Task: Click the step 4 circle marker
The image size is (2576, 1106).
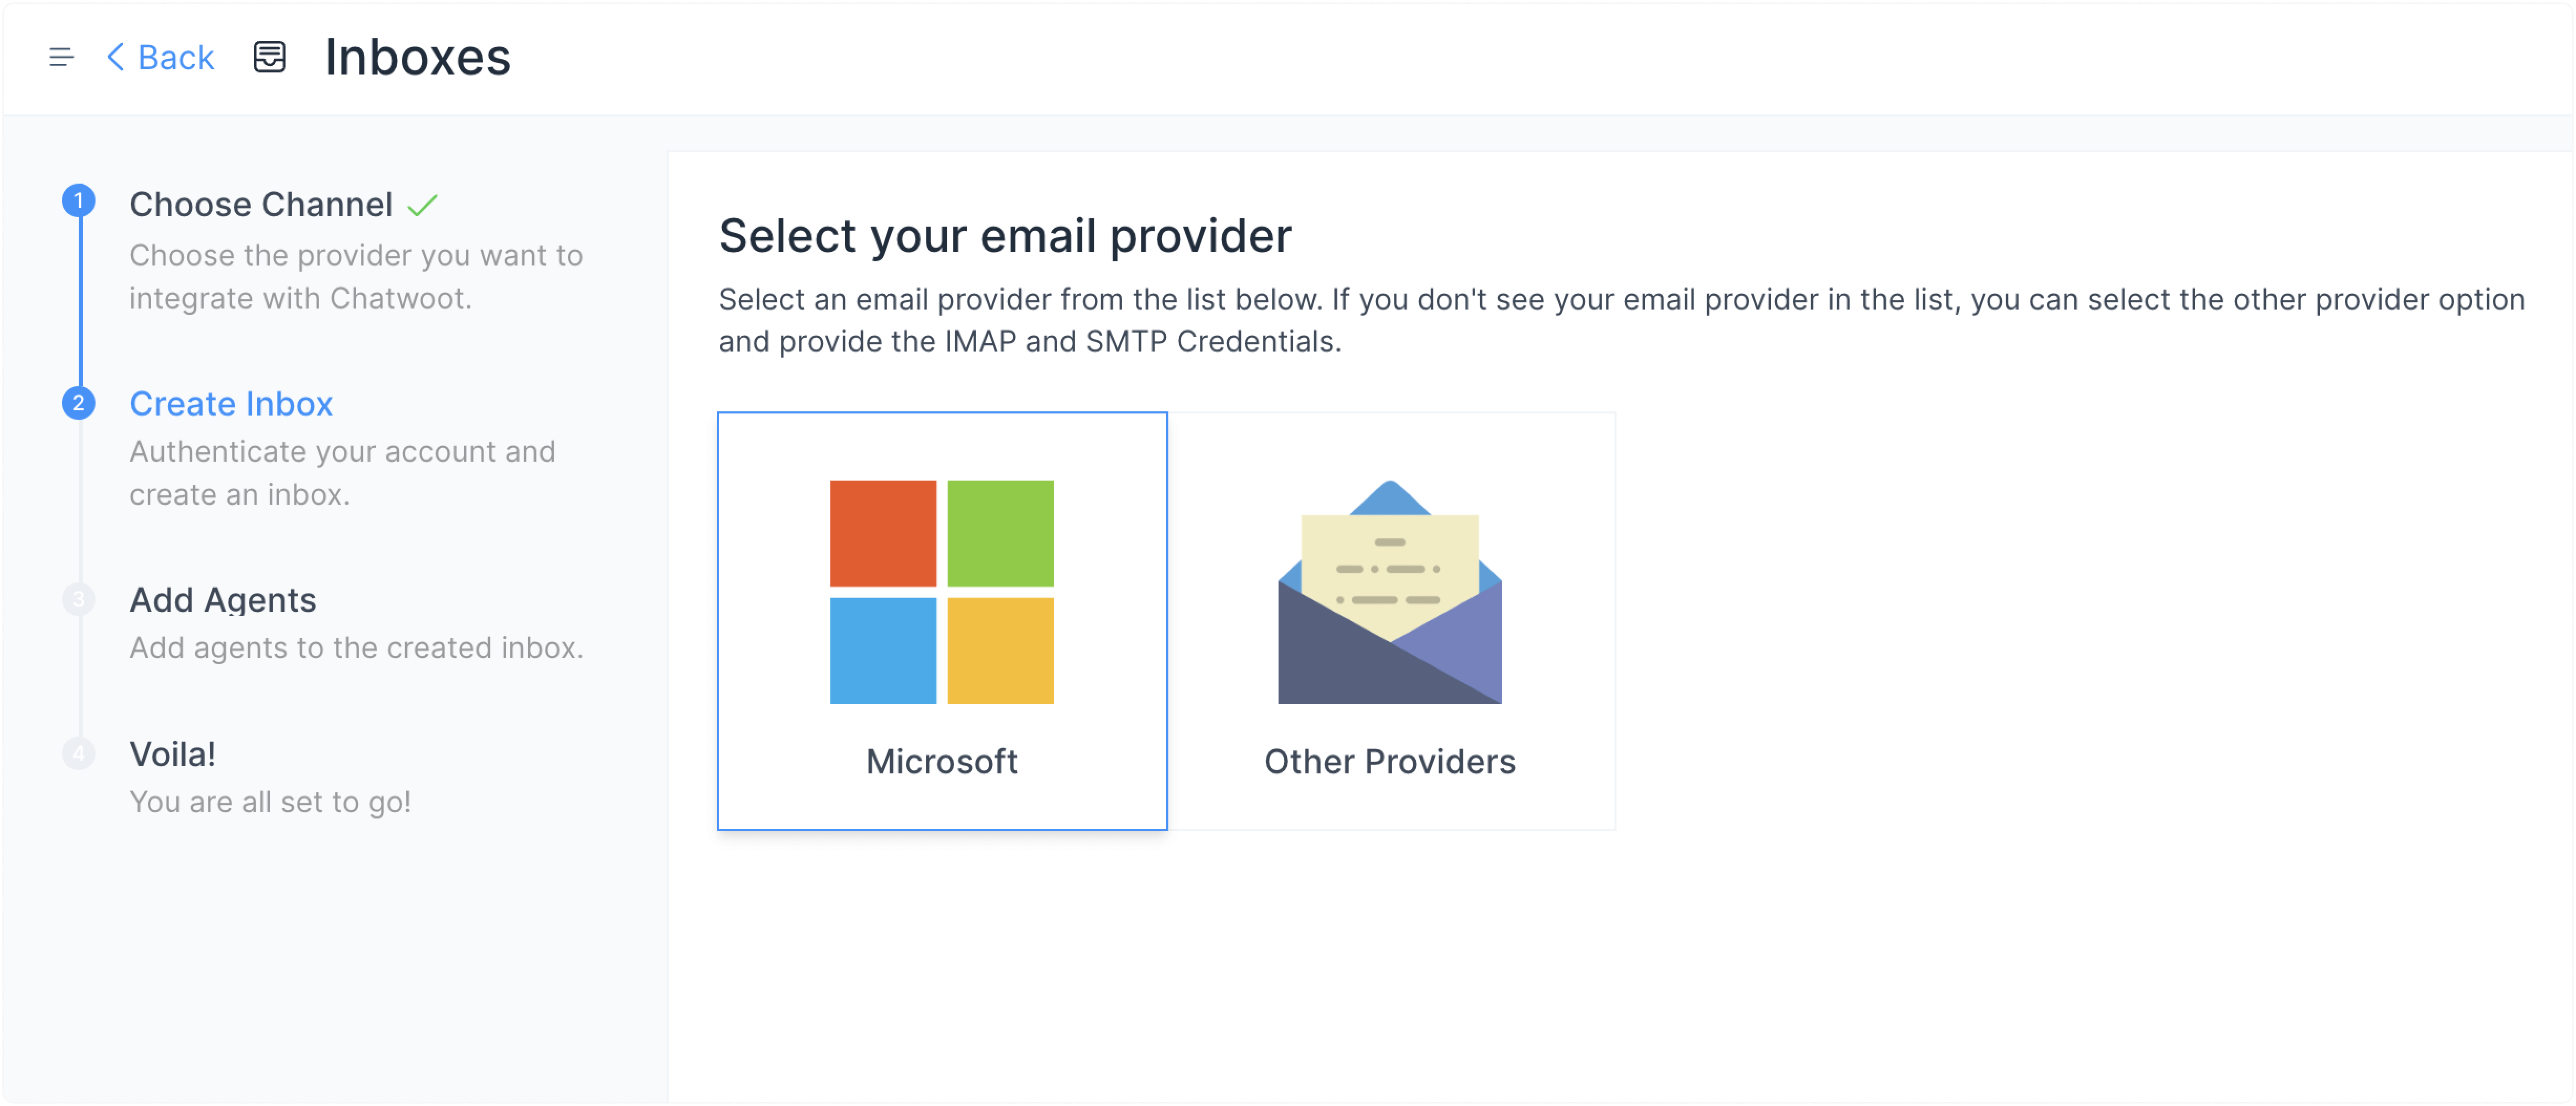Action: pos(79,753)
